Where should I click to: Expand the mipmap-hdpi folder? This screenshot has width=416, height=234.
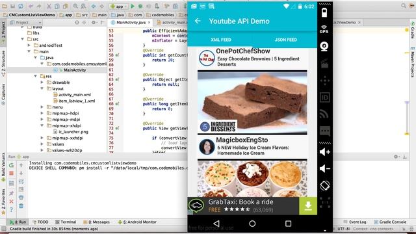[42, 113]
